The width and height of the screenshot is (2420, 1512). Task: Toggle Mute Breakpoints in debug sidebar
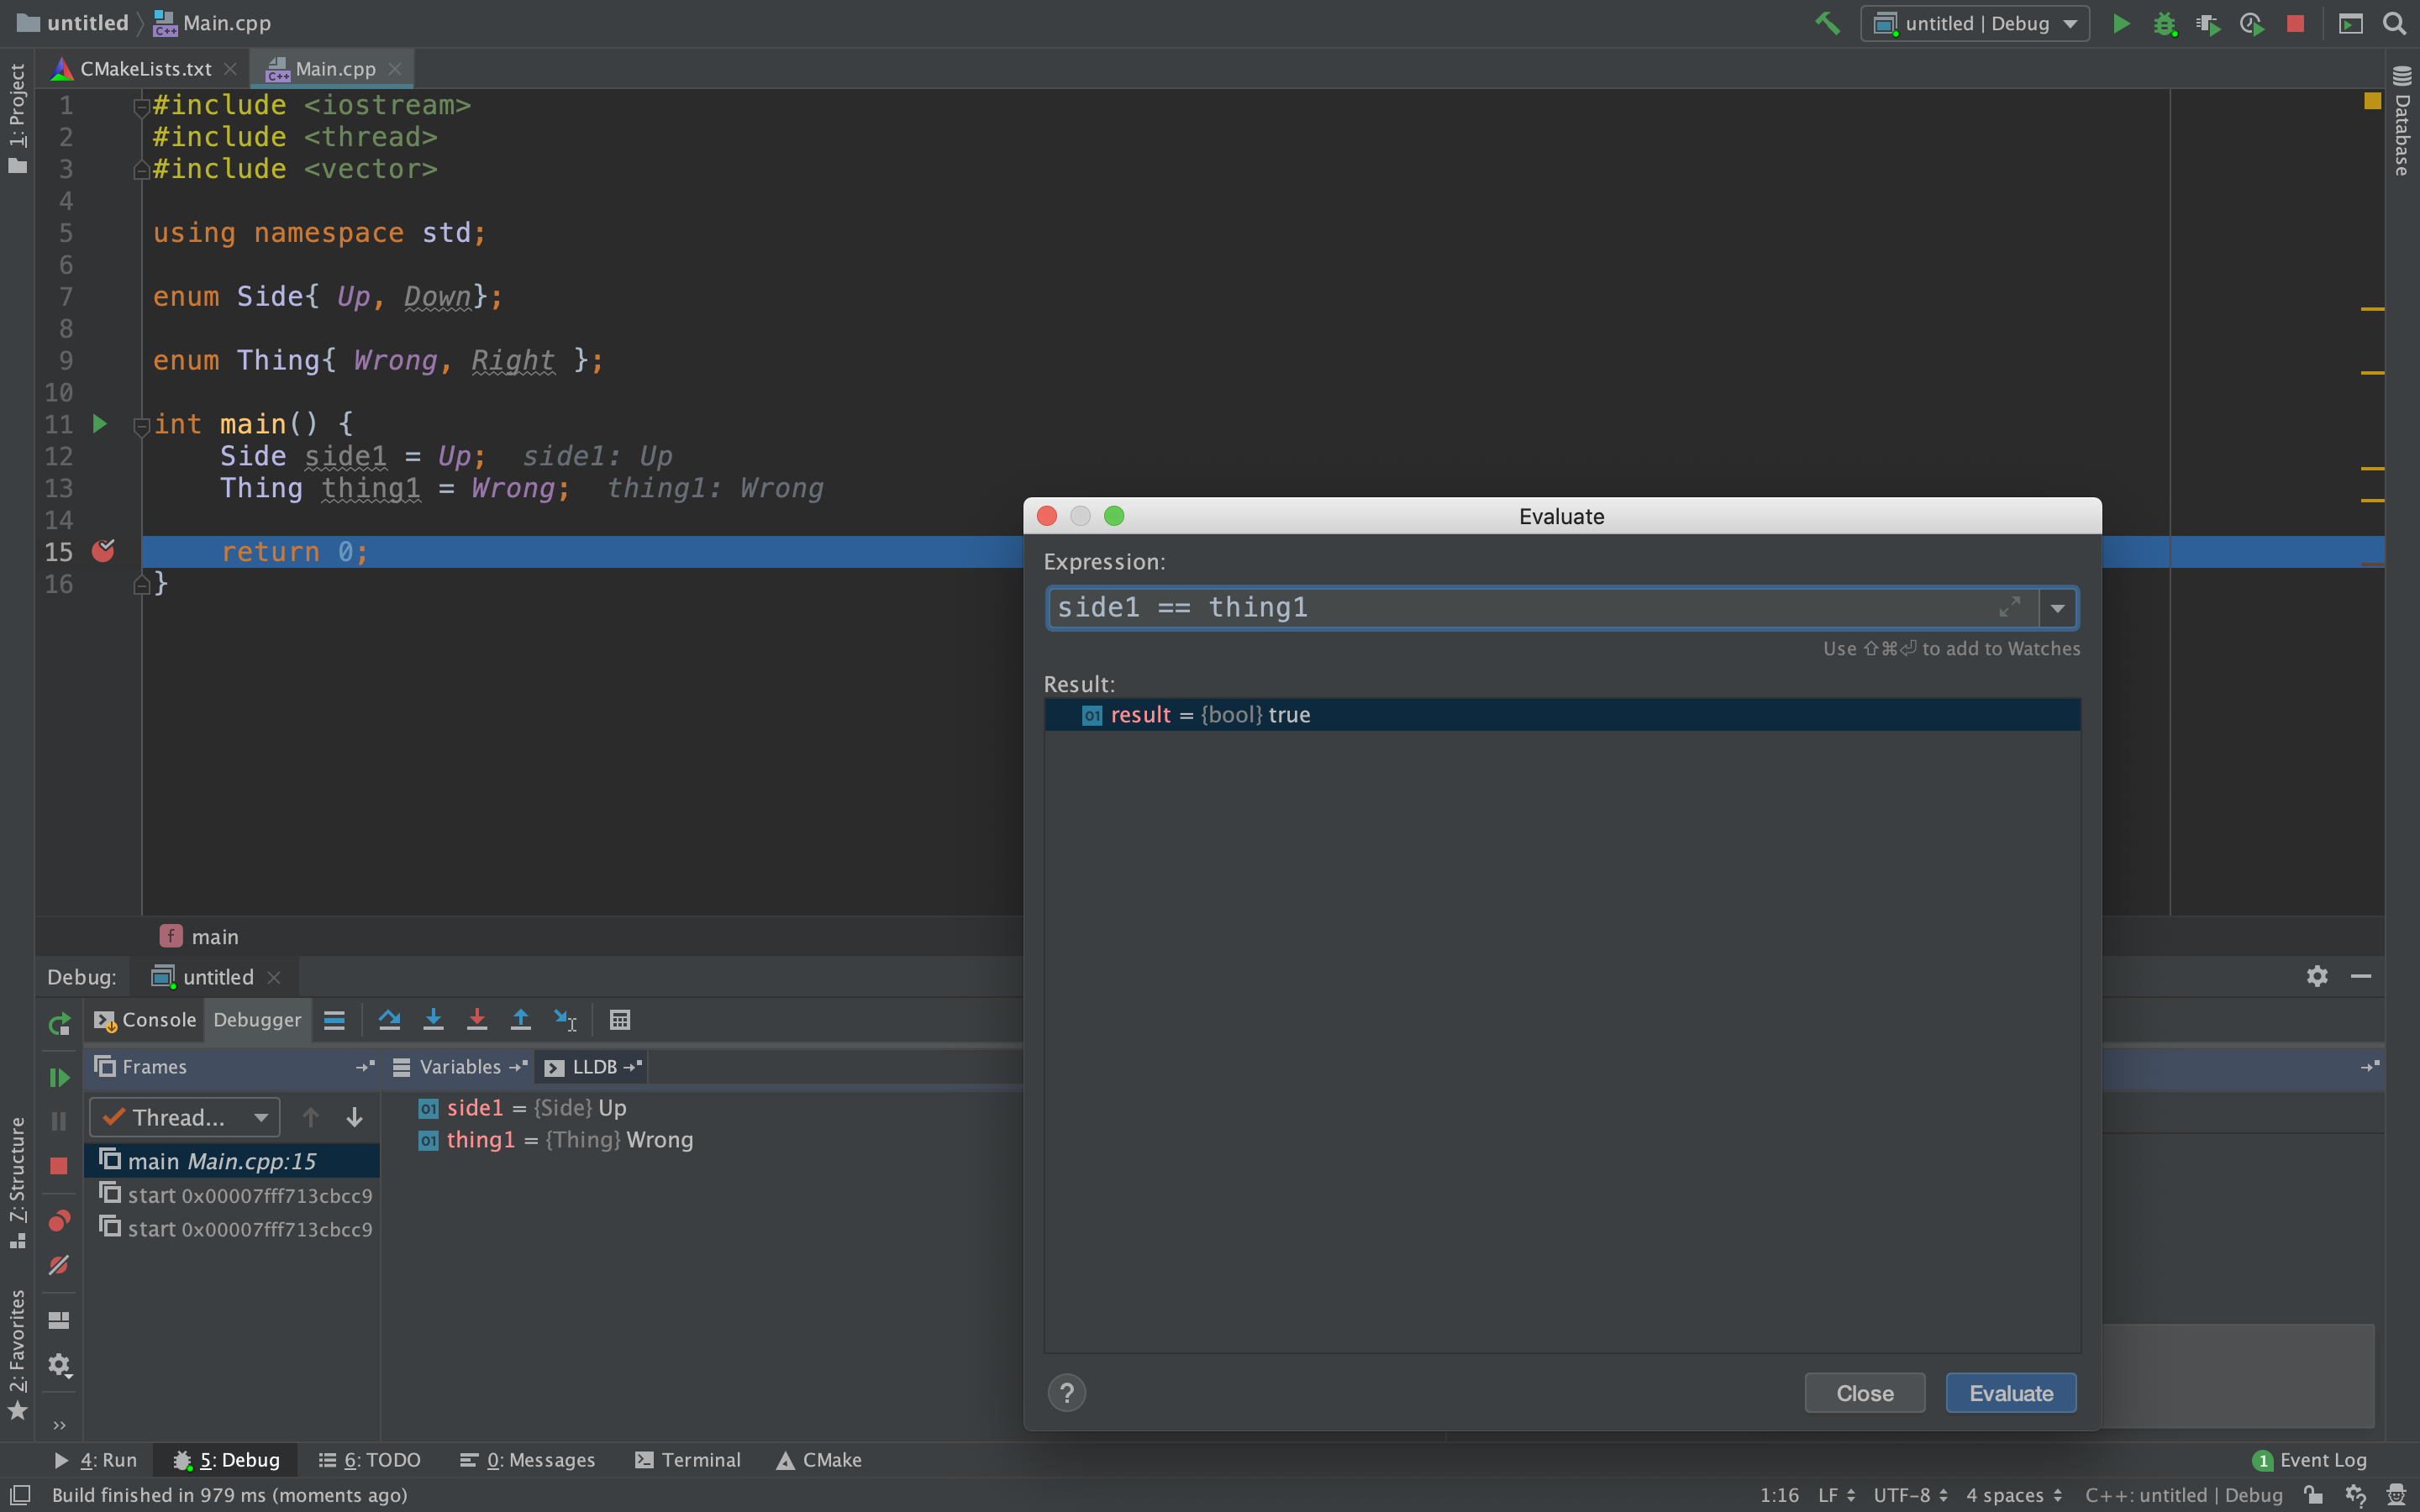tap(59, 1265)
